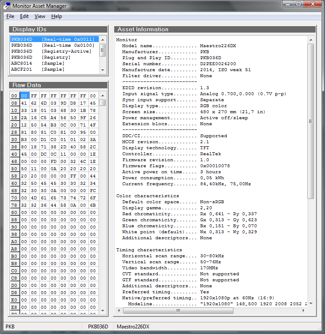Select the PKB036D [Registry-Active] entry
Viewport: 325px width, 334px height.
click(x=51, y=51)
